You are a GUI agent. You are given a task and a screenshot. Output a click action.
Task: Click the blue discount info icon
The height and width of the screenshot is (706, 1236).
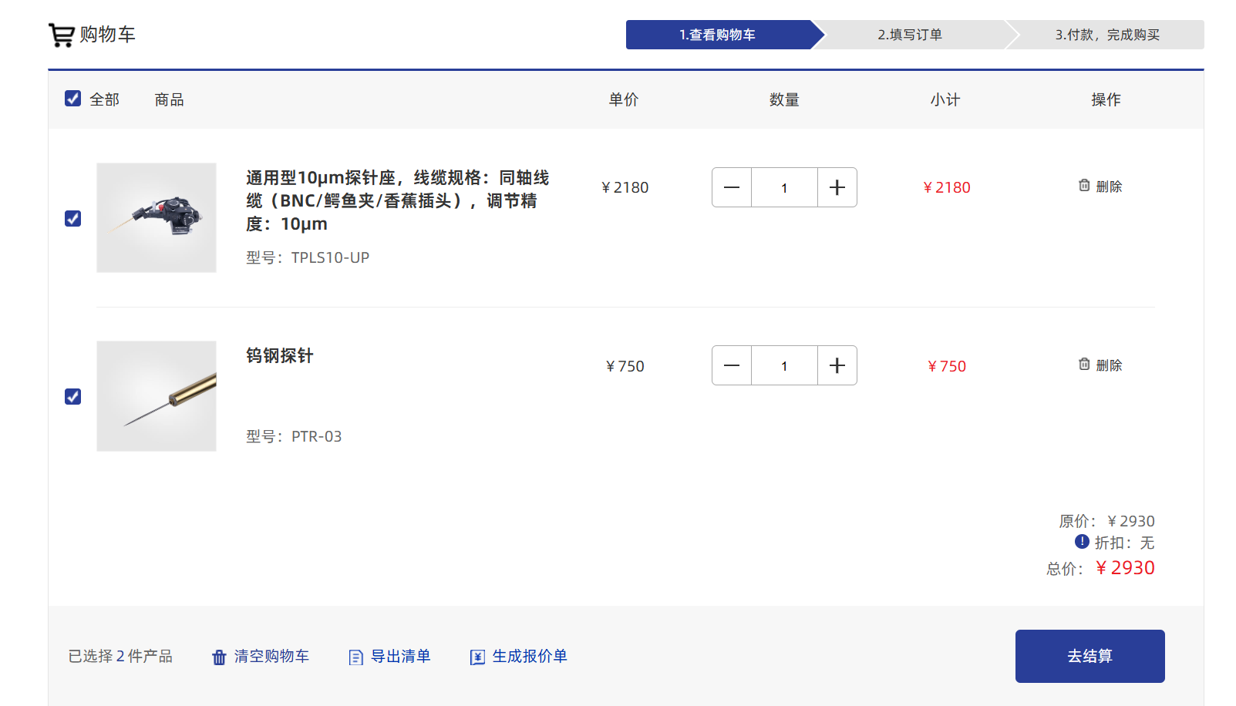[1082, 542]
